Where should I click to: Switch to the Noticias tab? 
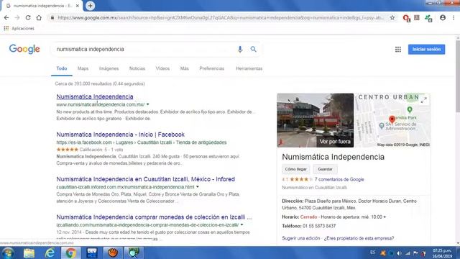tap(137, 68)
